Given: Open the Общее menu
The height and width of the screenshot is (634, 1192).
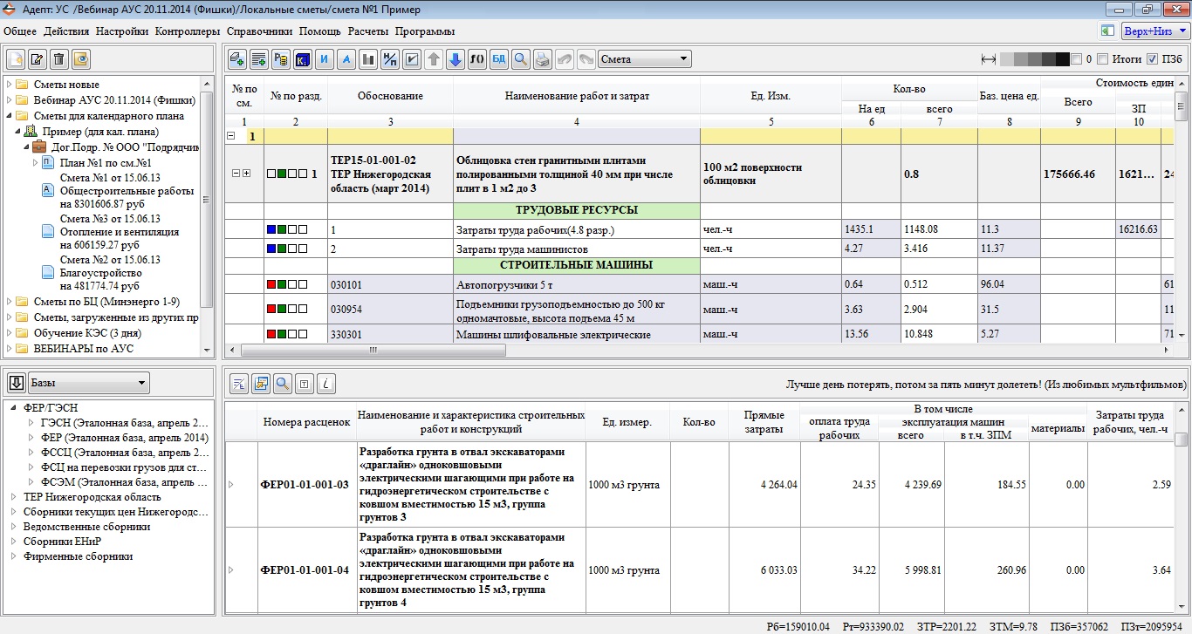Looking at the screenshot, I should (x=20, y=31).
